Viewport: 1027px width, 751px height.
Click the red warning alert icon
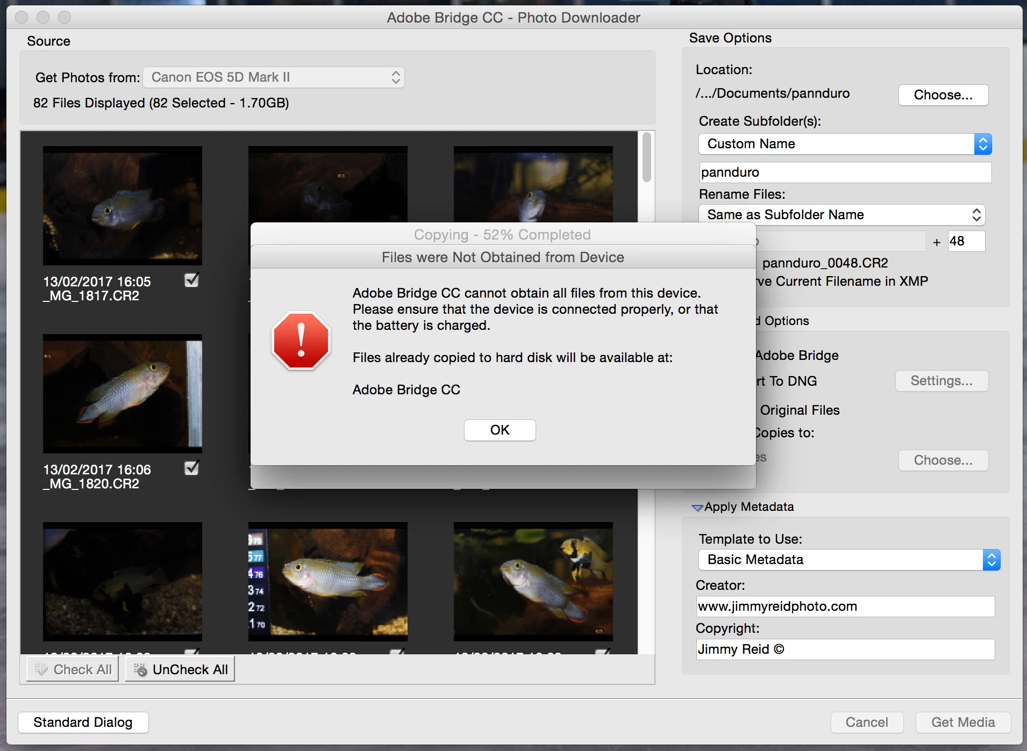click(301, 341)
